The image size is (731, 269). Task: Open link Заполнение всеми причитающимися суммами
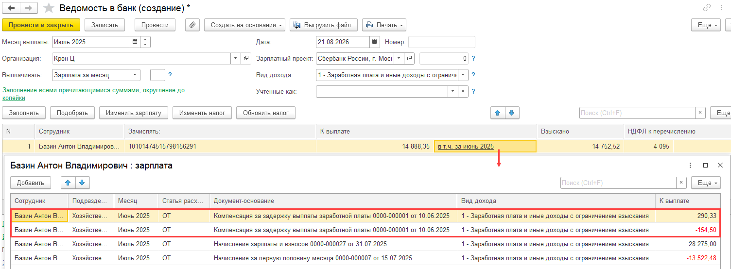94,94
